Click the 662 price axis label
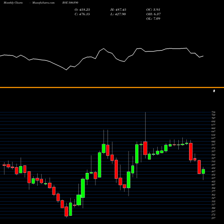 click(213, 128)
